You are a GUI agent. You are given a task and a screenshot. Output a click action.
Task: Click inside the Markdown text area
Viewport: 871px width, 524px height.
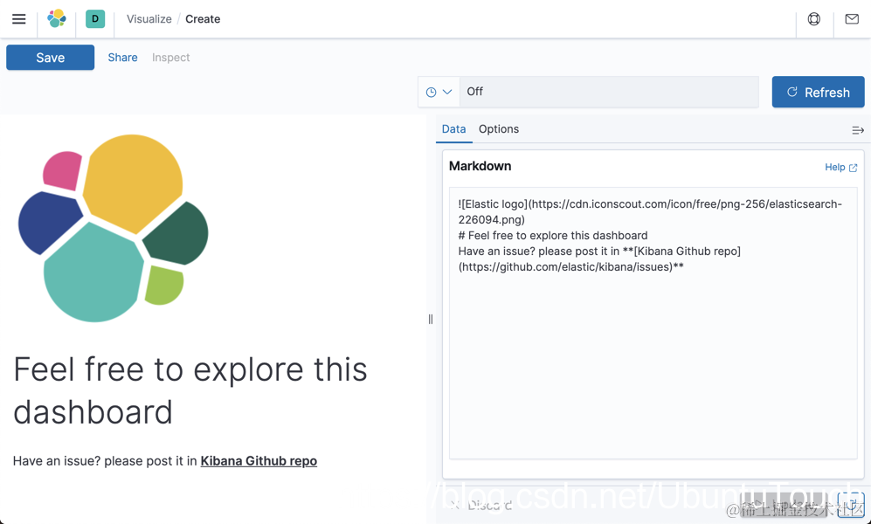coord(653,323)
